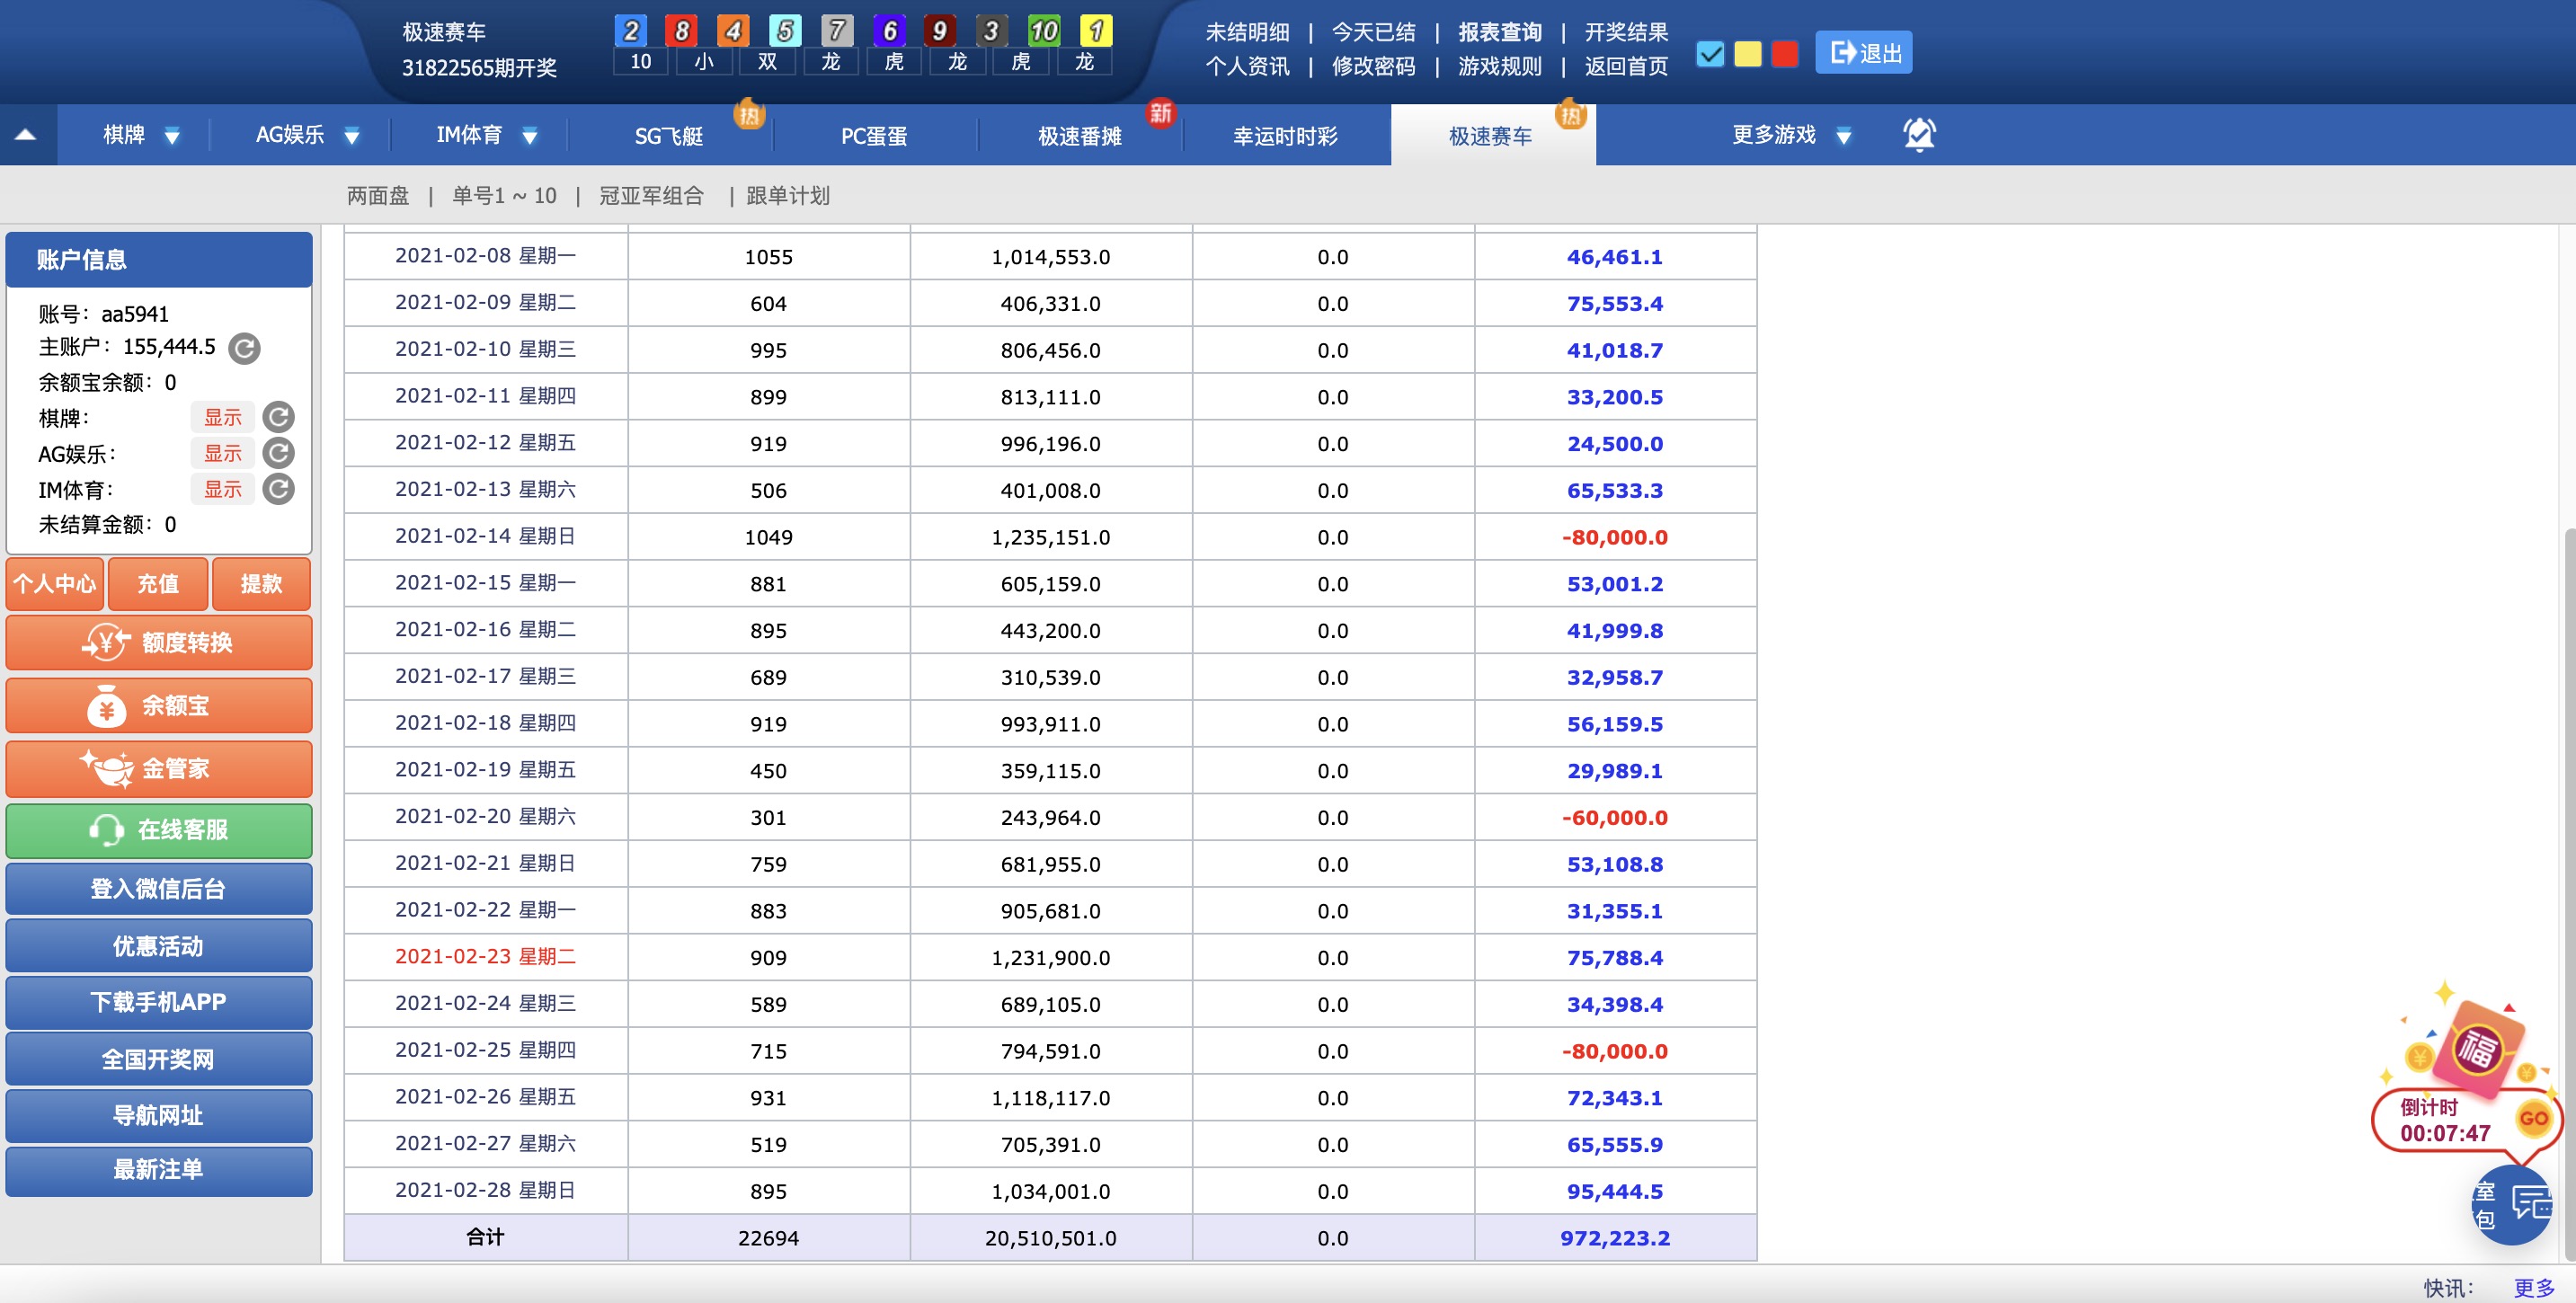Open the PC蛋蛋 tab

coord(874,136)
